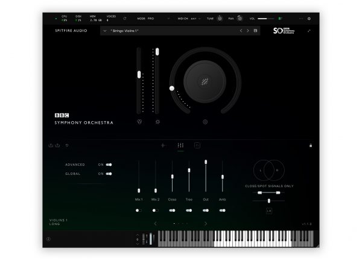Click the export mix preset icon
Image resolution: width=362 pixels, height=260 pixels.
57,145
